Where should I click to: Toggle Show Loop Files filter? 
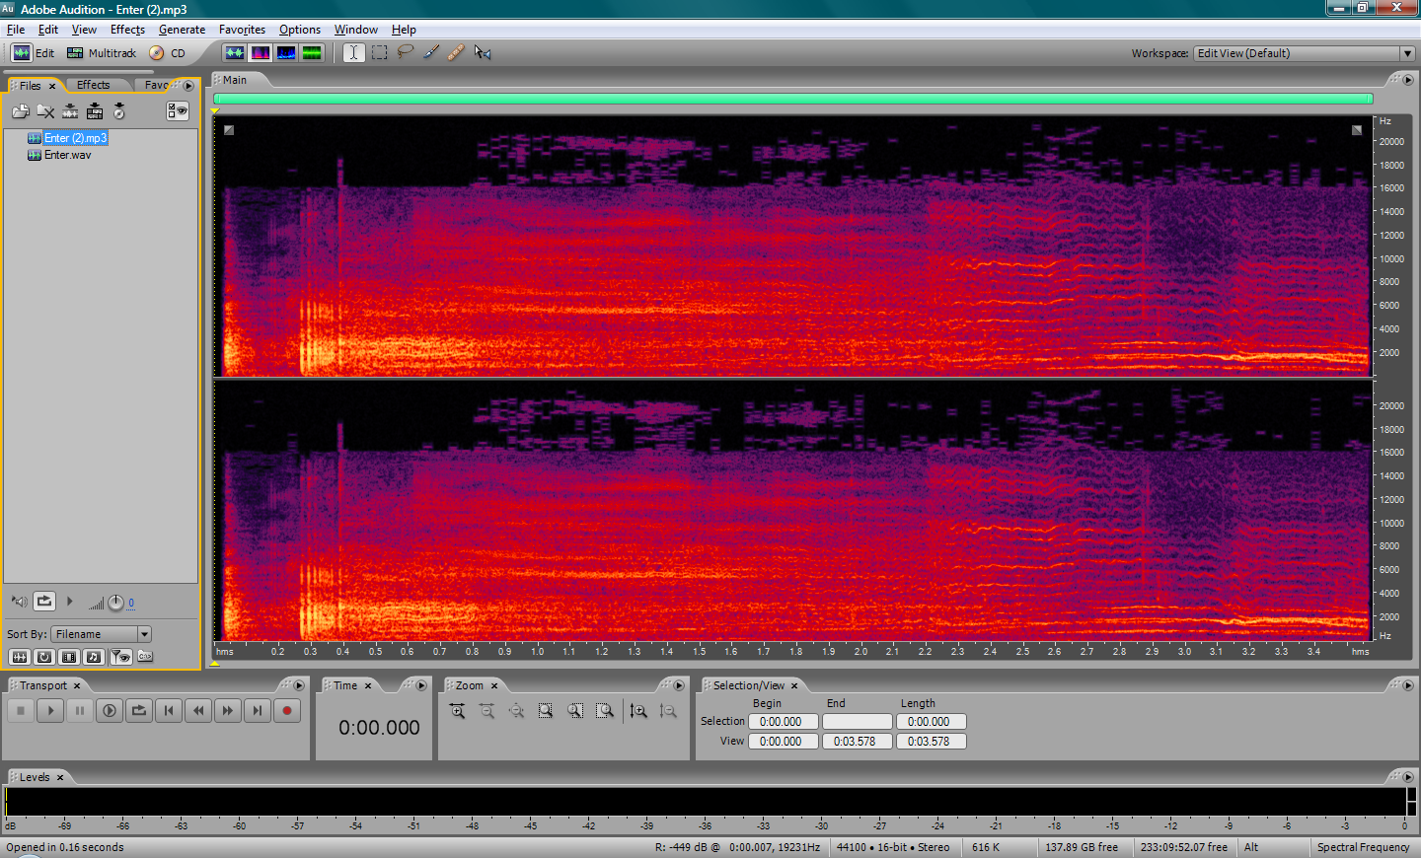44,657
